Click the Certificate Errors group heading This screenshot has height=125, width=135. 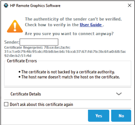point(22,61)
